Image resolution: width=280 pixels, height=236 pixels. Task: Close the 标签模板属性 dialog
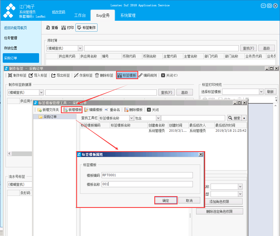201,154
